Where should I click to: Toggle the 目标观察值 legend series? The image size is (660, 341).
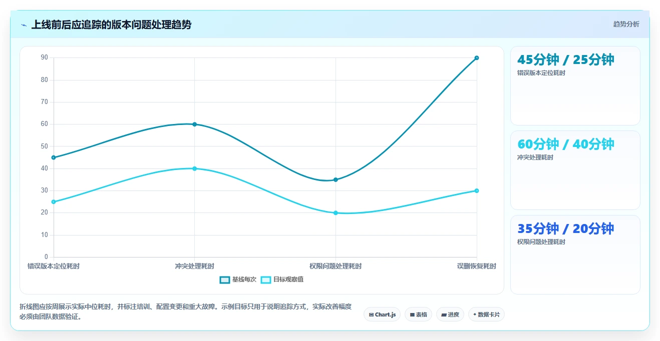pos(282,279)
